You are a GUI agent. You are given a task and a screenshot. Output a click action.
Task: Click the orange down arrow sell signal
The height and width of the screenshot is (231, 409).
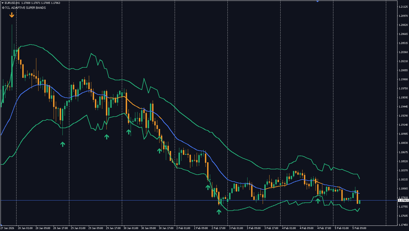pos(12,15)
